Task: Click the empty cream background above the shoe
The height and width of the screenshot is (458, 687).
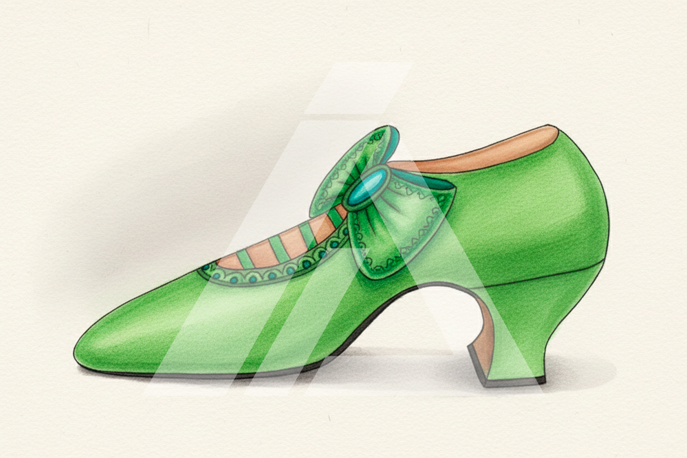Action: click(220, 55)
